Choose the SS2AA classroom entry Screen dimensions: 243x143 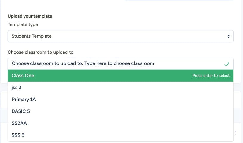(x=19, y=123)
